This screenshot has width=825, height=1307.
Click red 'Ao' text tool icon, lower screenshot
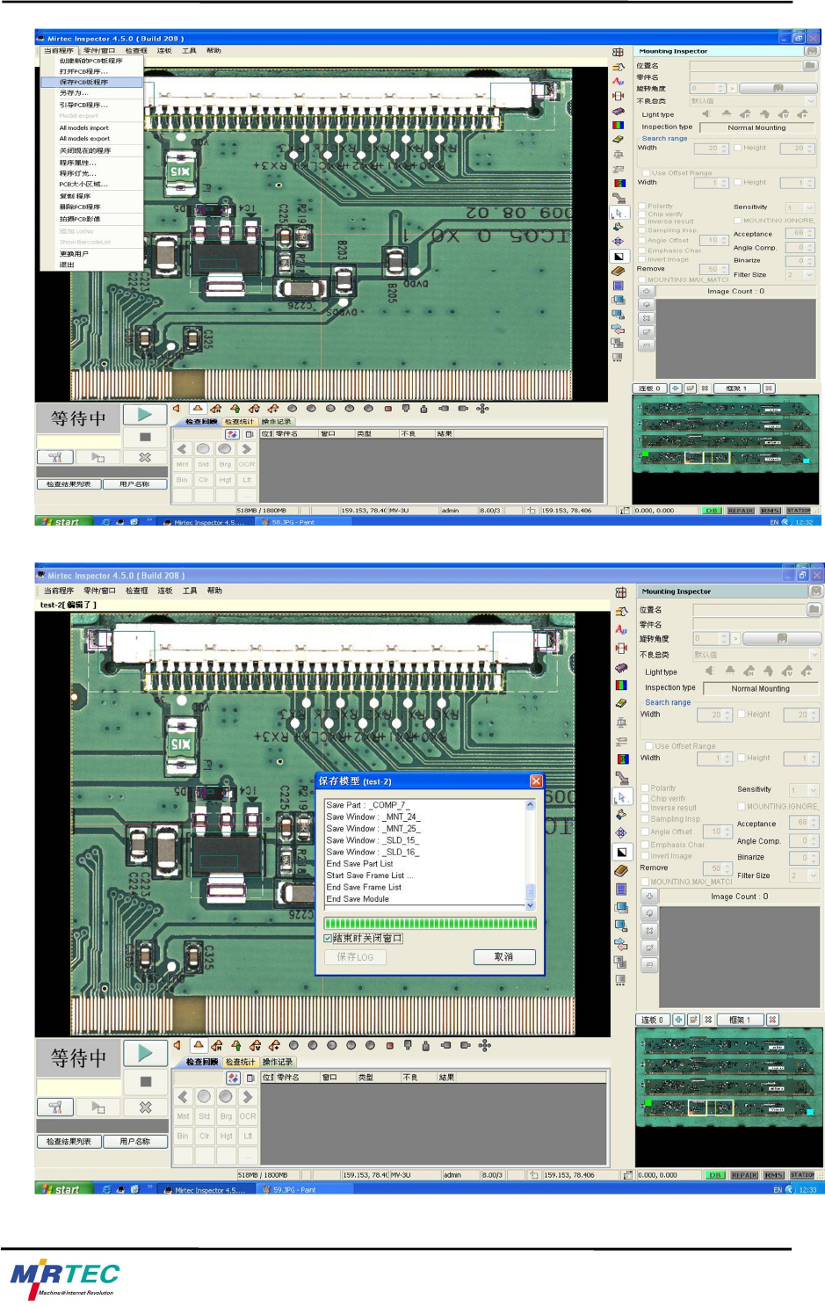(x=621, y=629)
